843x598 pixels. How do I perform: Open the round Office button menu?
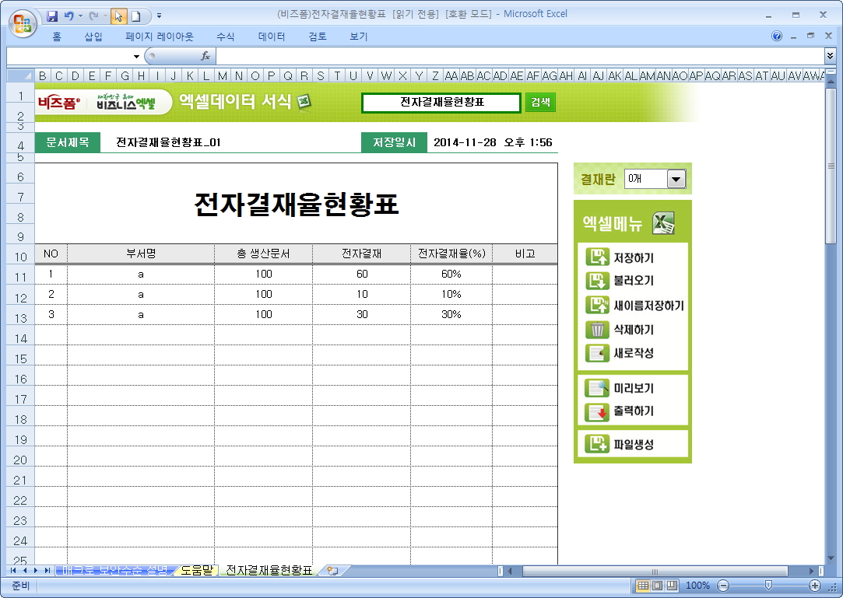[22, 21]
